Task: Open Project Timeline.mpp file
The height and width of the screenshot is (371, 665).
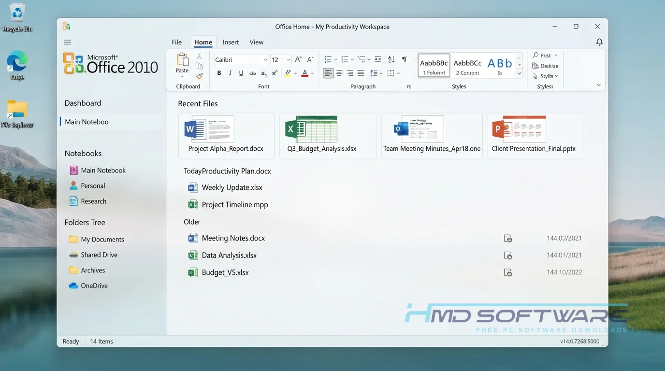Action: tap(228, 205)
